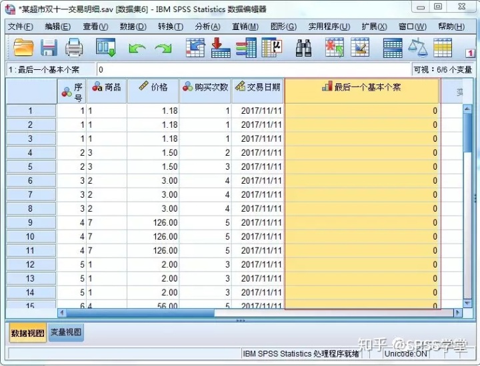Screen dimensions: 480x366
Task: Click 价格 cell 1.18 in row 2
Action: [153, 124]
